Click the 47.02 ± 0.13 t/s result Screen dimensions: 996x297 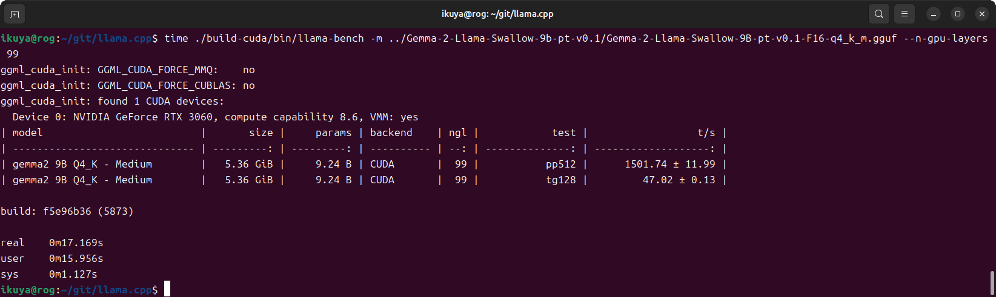679,180
